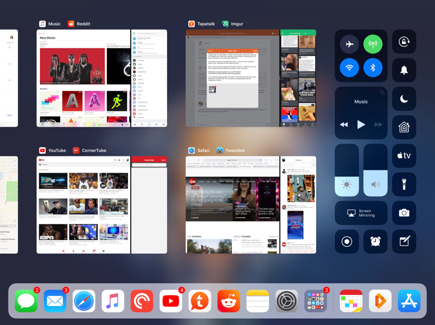
Task: Switch to YouTube app card
Action: tap(83, 205)
